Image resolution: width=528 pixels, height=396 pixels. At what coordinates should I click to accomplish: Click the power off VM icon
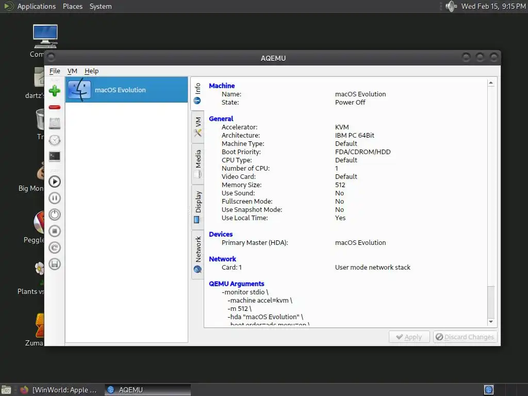click(x=55, y=214)
